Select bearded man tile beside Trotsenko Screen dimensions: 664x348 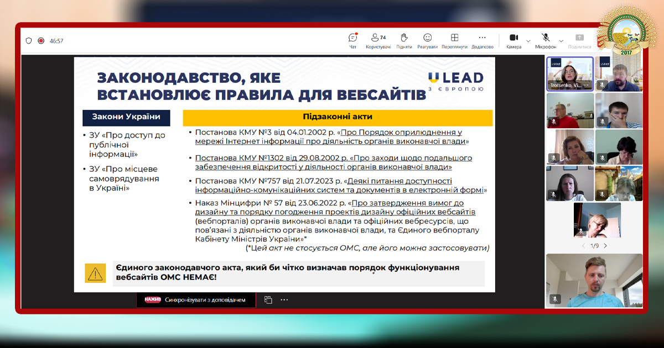pyautogui.click(x=619, y=73)
